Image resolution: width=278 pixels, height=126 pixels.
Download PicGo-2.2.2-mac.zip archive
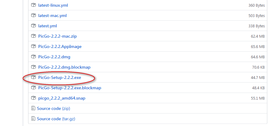click(57, 36)
